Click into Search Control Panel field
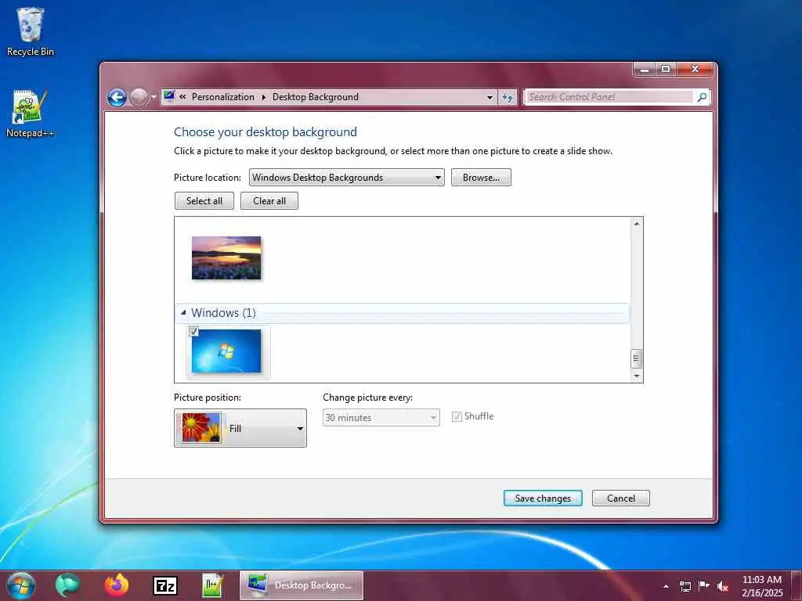Screen dimensions: 802x601 pyautogui.click(x=610, y=96)
